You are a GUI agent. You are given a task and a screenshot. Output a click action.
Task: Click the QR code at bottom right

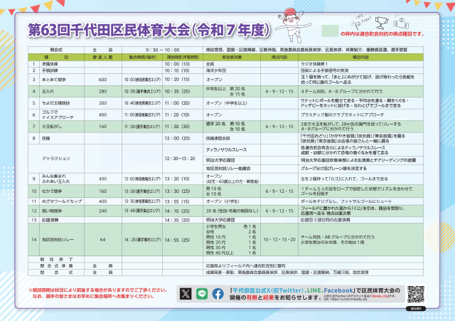(x=416, y=295)
